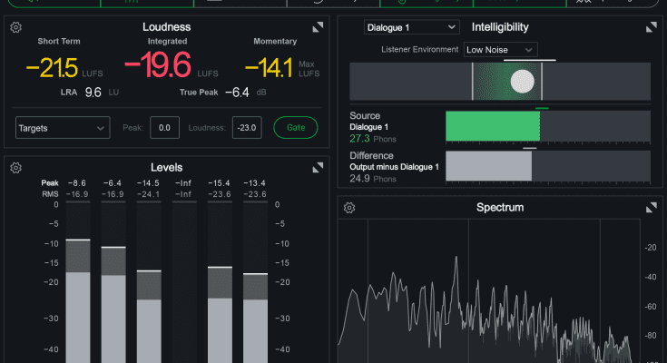Click the Integrated loudness -19.6 readout
This screenshot has width=667, height=363.
(159, 65)
